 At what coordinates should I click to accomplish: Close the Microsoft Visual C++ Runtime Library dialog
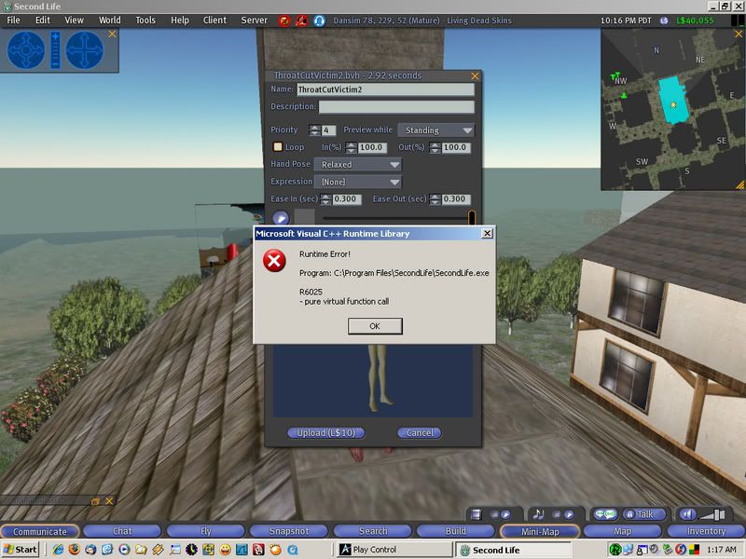click(x=487, y=234)
